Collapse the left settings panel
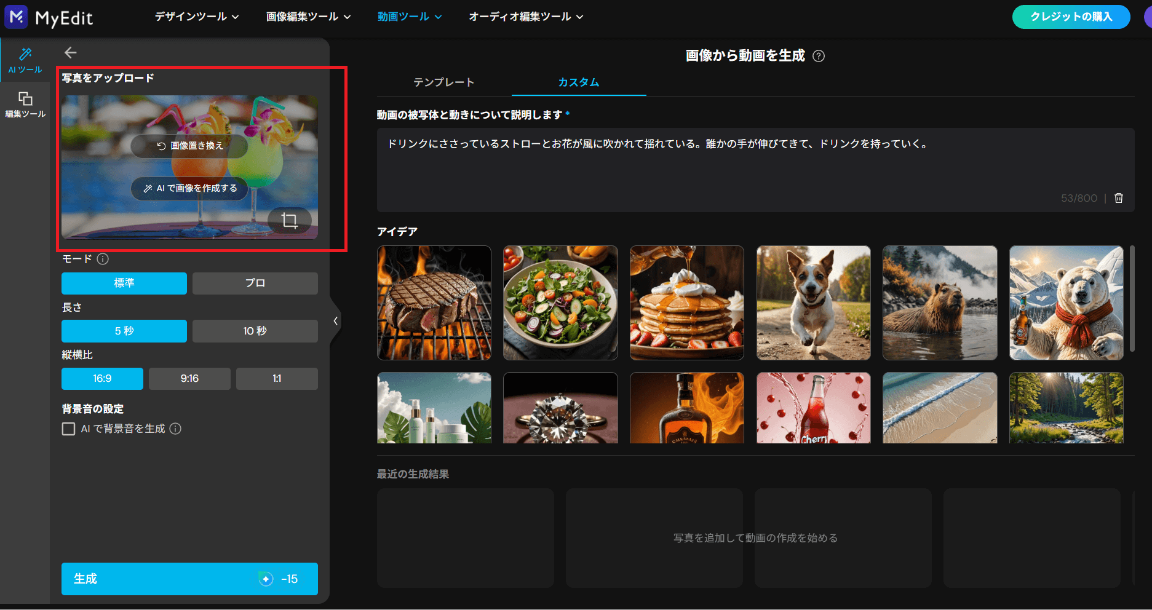This screenshot has height=610, width=1152. point(335,320)
